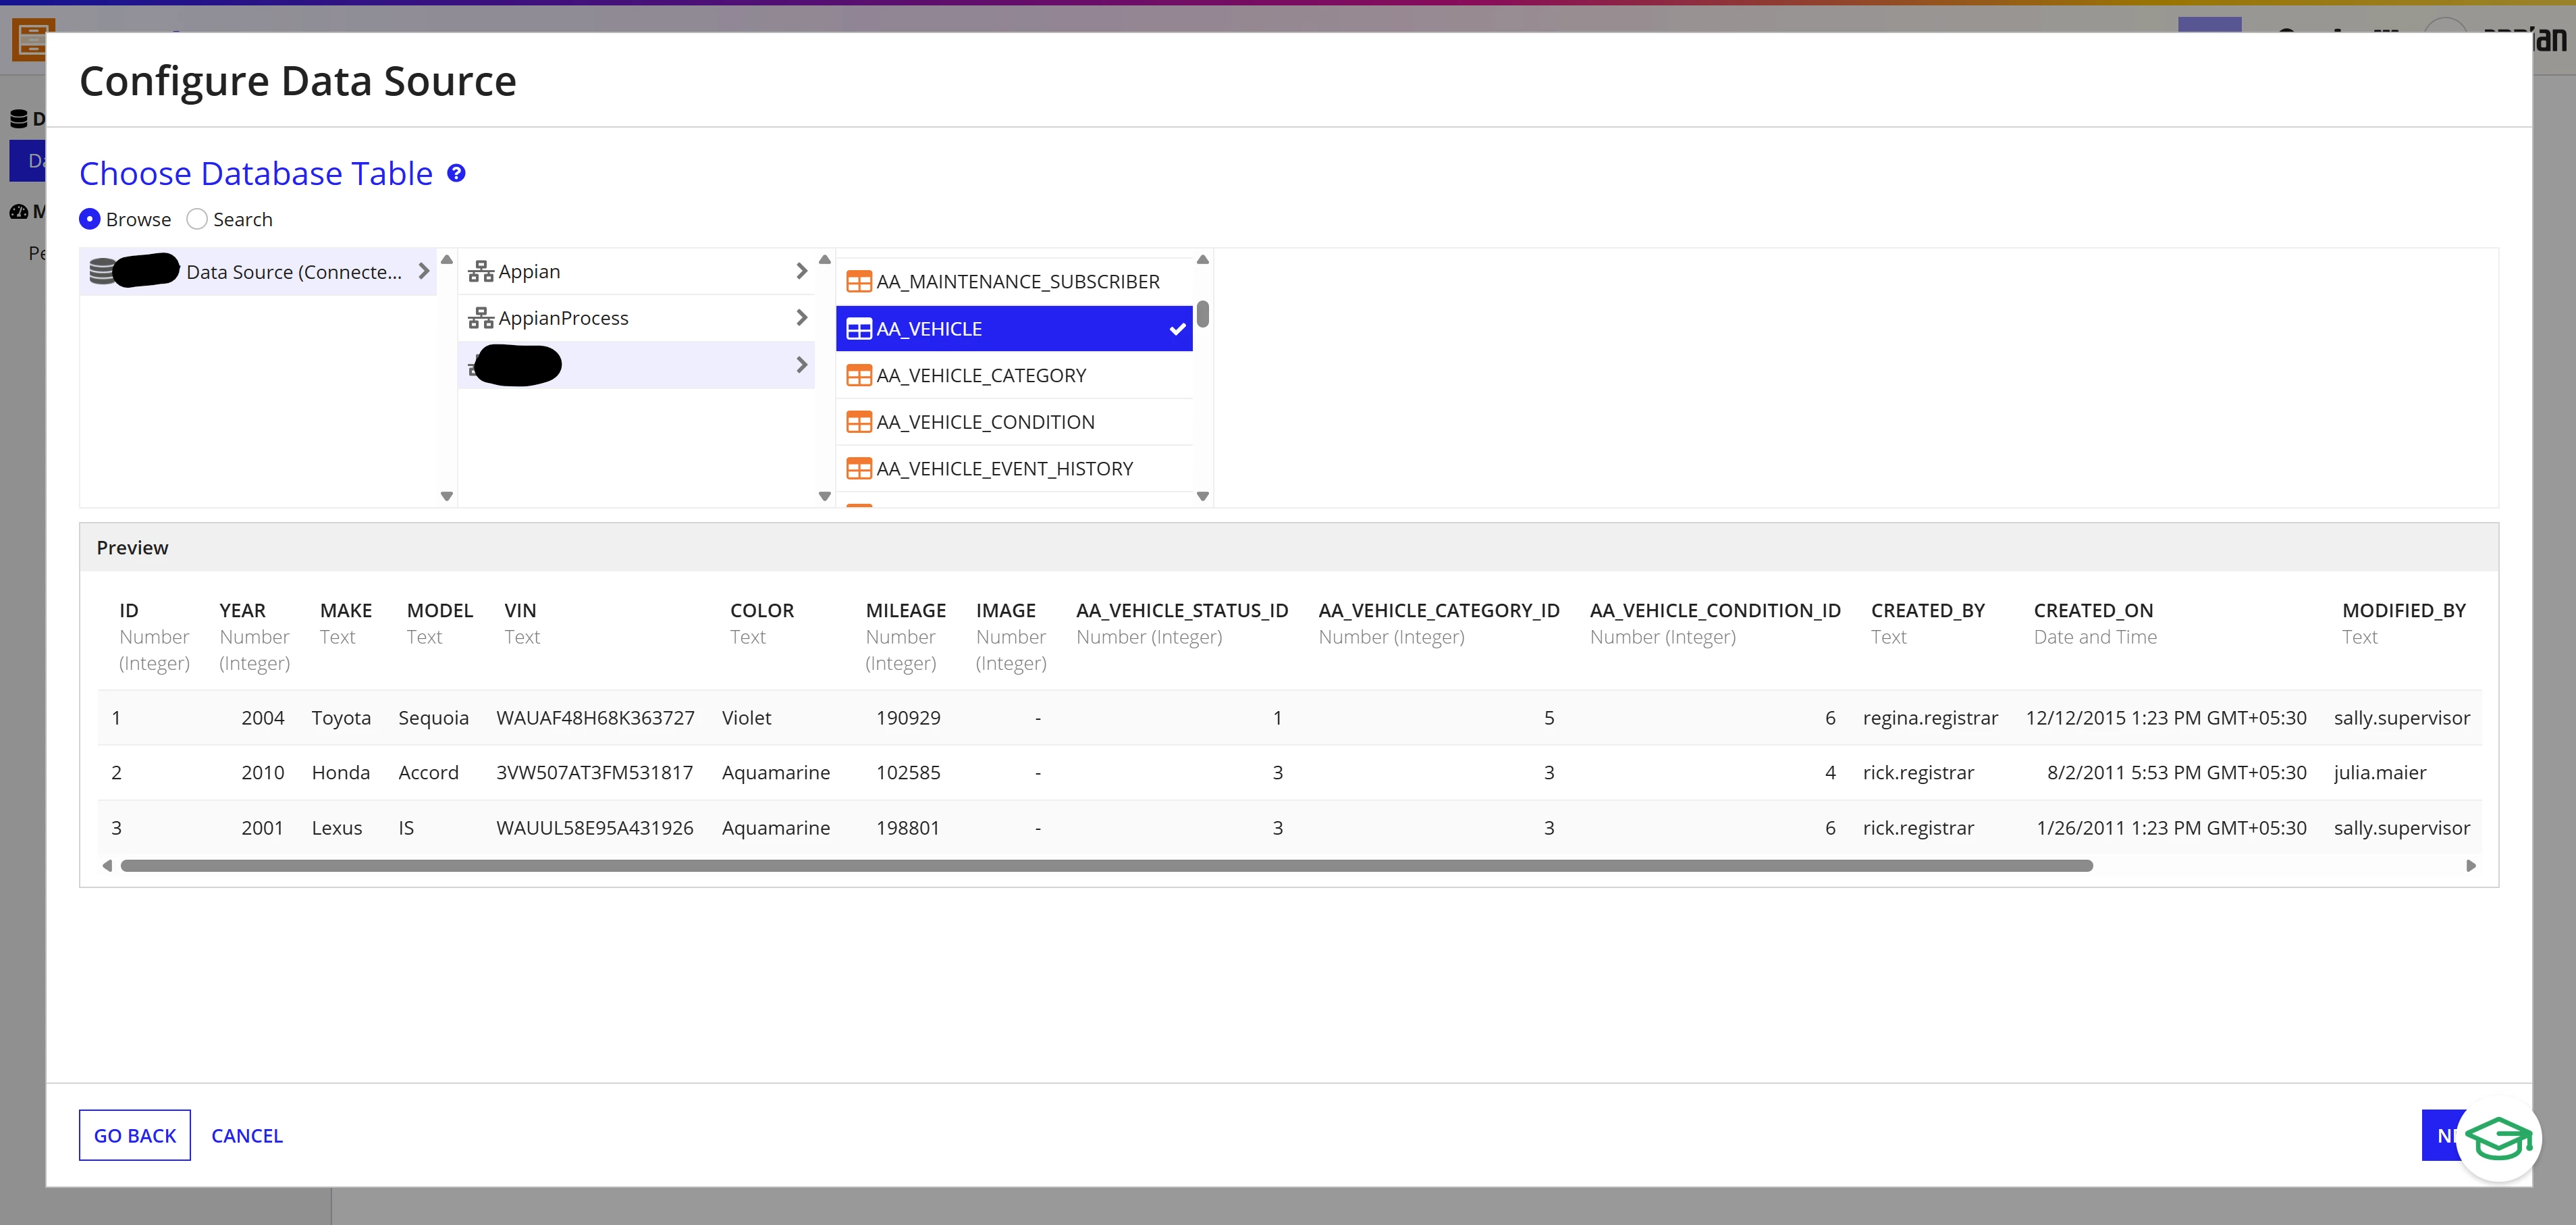Click the AA_VEHICLE_CONDITION_ID column header
Screen dimensions: 2576x1225
(1715, 610)
